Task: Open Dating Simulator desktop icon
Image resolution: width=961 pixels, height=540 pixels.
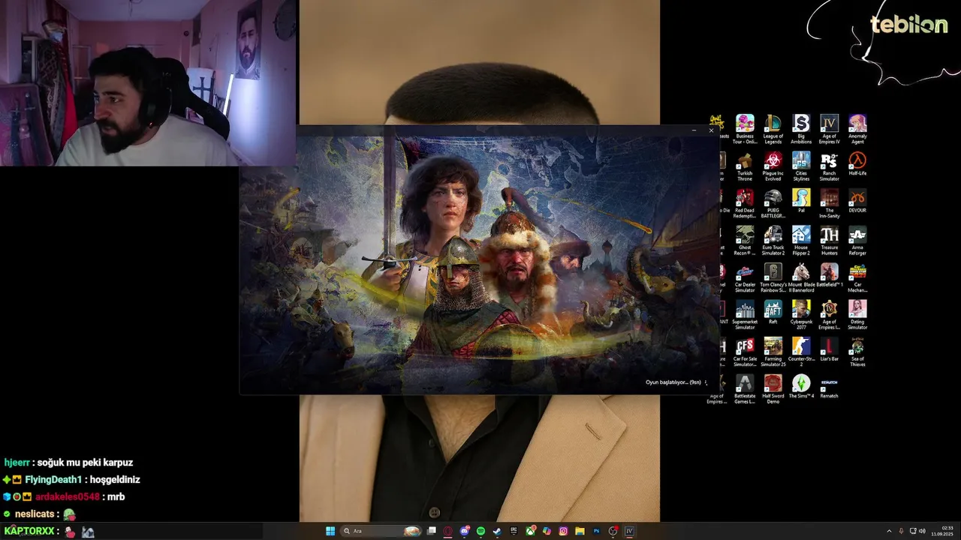Action: click(857, 314)
